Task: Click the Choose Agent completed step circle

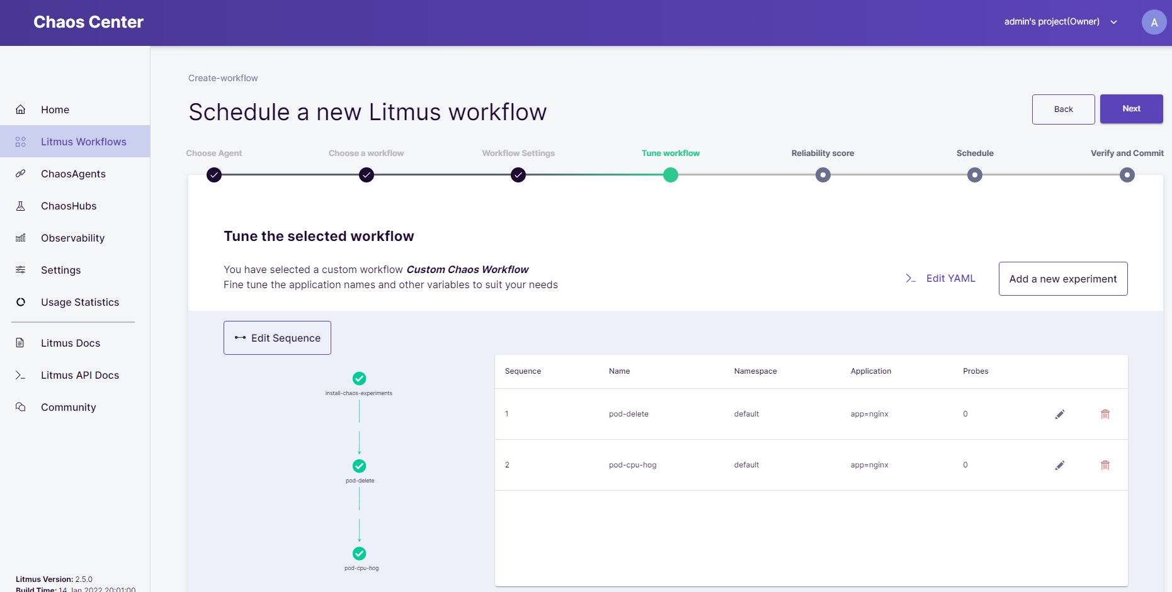Action: point(214,175)
